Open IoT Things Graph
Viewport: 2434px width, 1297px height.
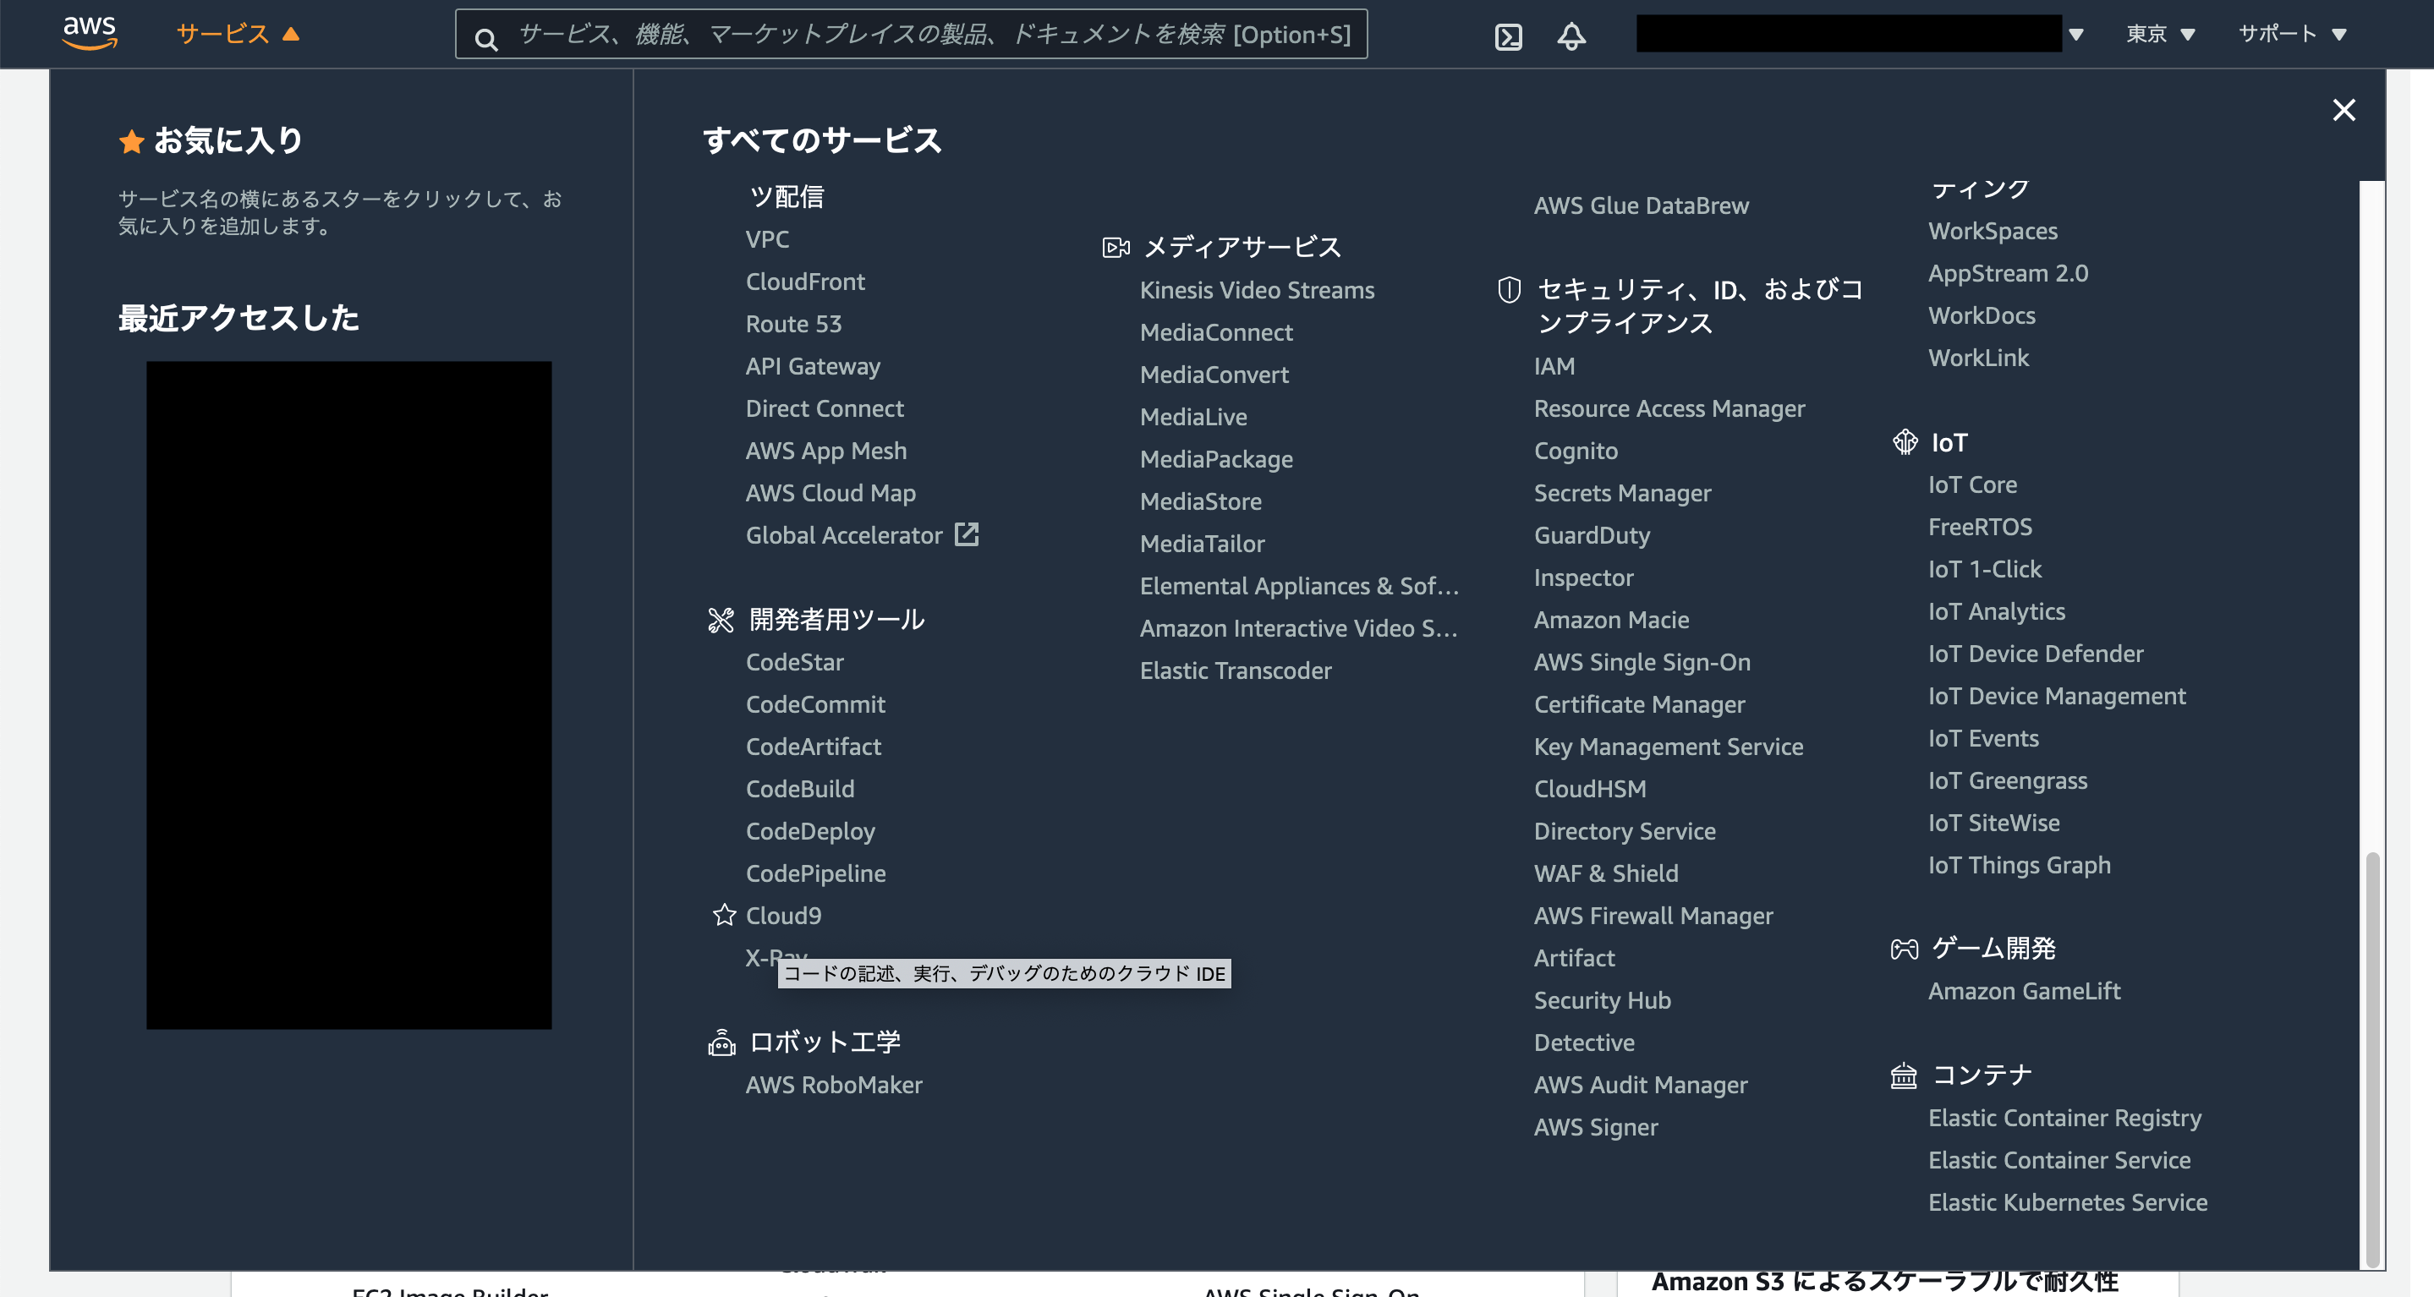click(x=2018, y=865)
